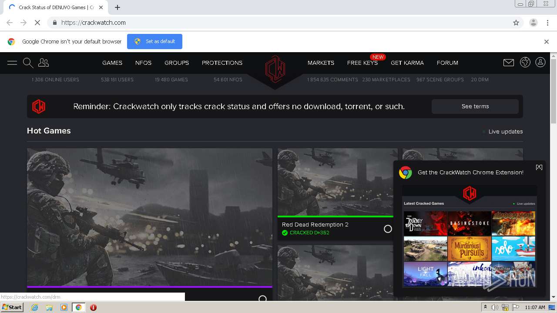Viewport: 557px width, 313px height.
Task: Click the red Opera-style taskbar icon
Action: pyautogui.click(x=93, y=307)
